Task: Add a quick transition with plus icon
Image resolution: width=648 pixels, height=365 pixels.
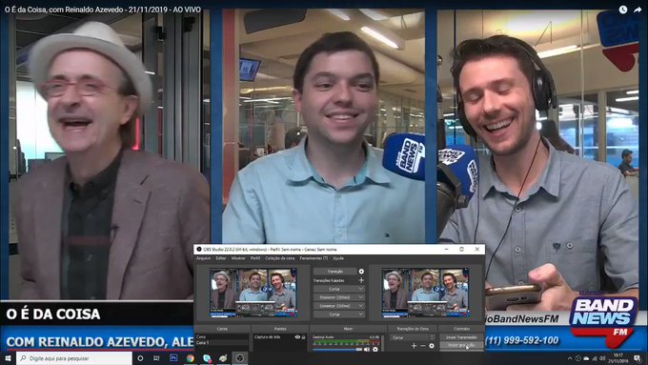Action: pyautogui.click(x=361, y=280)
